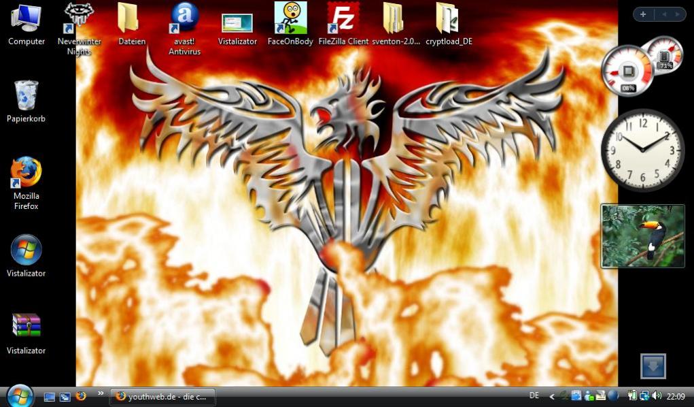
Task: Show hidden system tray icons
Action: pos(552,396)
